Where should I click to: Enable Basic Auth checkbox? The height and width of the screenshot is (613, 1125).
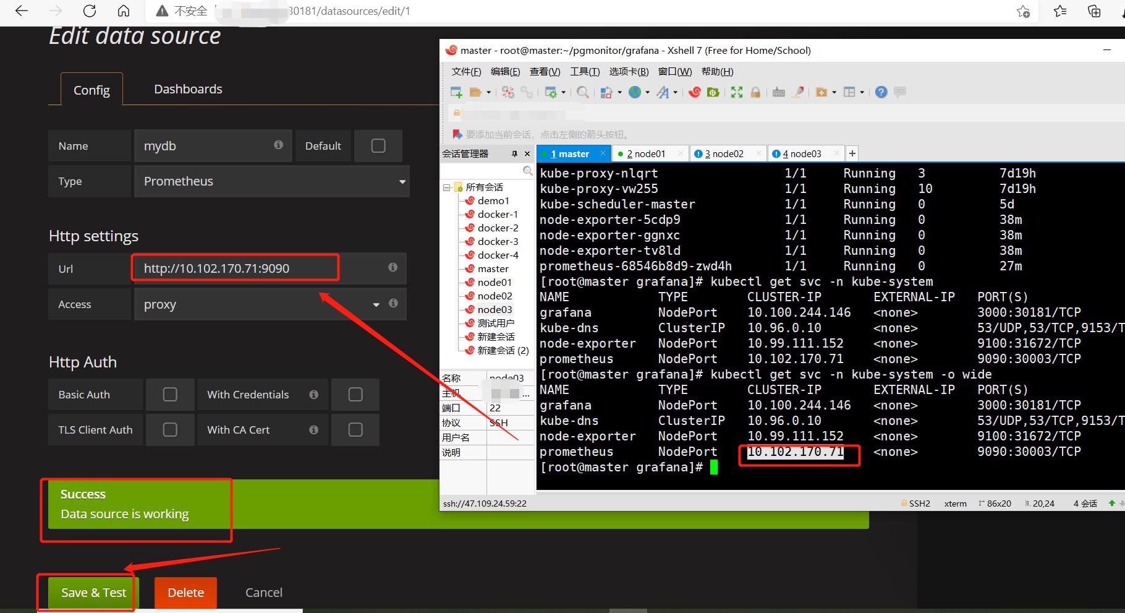170,395
